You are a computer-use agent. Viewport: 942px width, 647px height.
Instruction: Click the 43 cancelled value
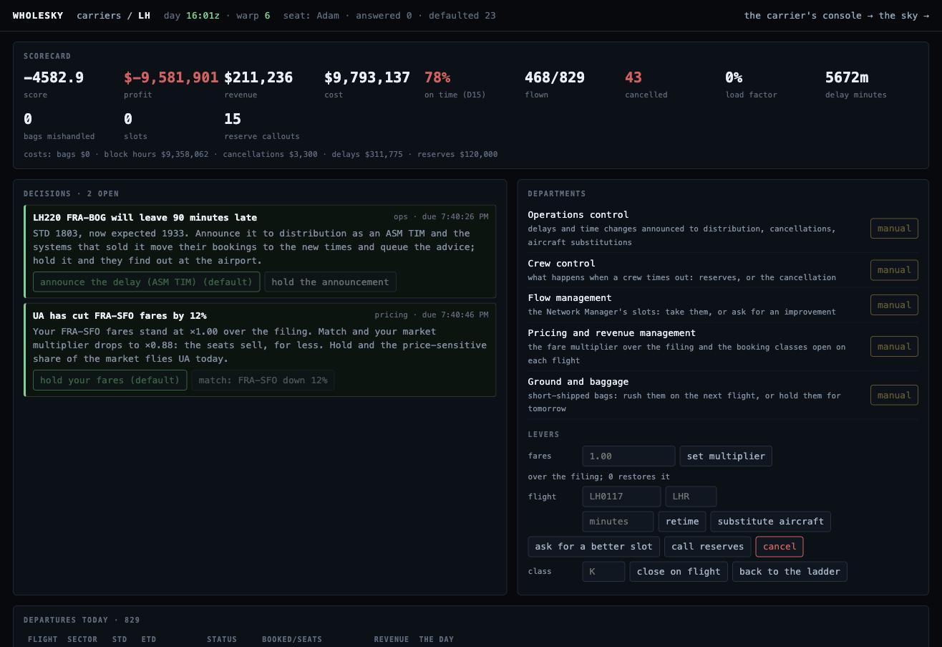click(633, 77)
